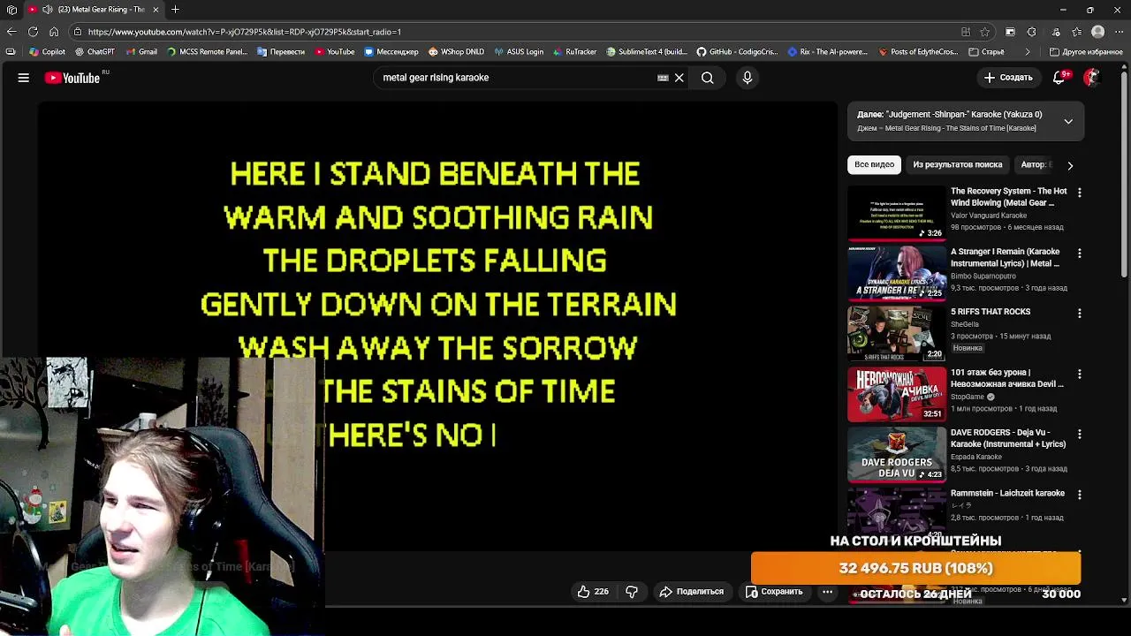The width and height of the screenshot is (1131, 636).
Task: Add page to favorites star
Action: pos(985,32)
